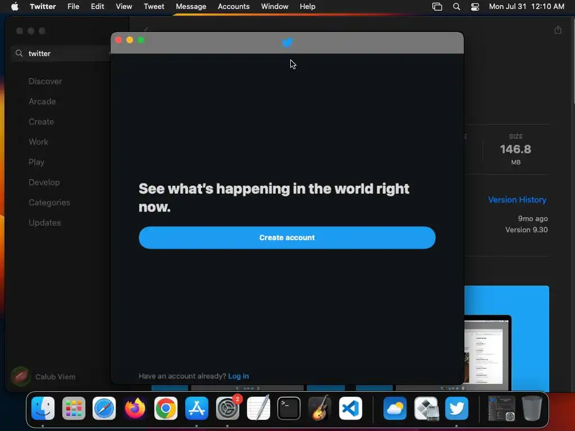Open Safari from the Dock
This screenshot has height=431, width=575.
(104, 409)
